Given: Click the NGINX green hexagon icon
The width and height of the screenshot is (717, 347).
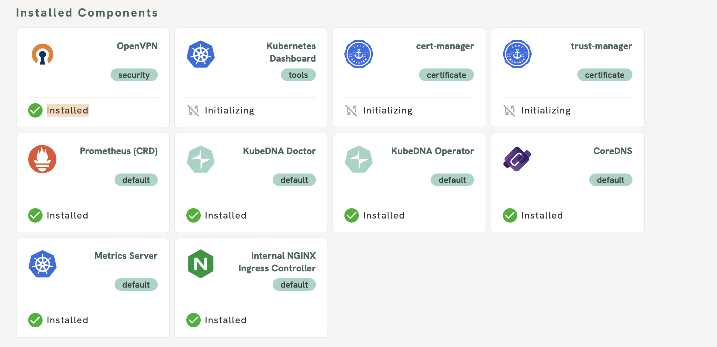Looking at the screenshot, I should 201,264.
